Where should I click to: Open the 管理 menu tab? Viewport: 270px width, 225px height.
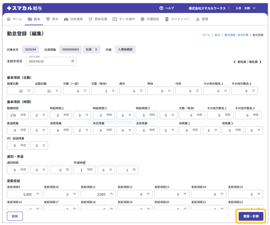click(x=202, y=19)
